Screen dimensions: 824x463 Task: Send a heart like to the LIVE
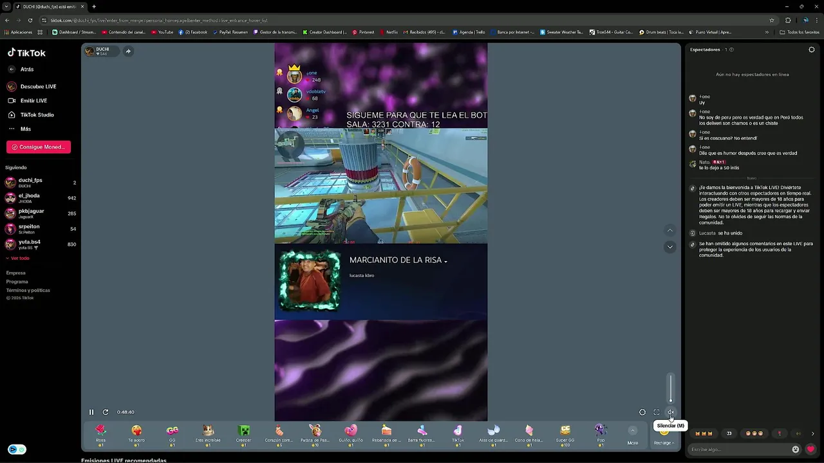click(810, 449)
